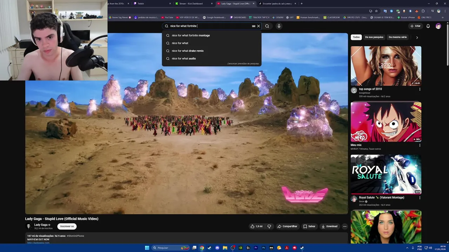Open NVIDIA app from the taskbar

(240, 248)
